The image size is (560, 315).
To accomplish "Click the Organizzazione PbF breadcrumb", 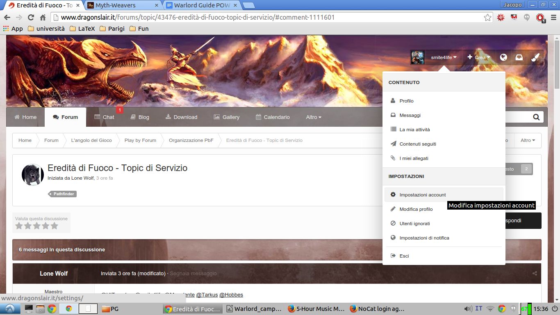I will click(x=191, y=140).
